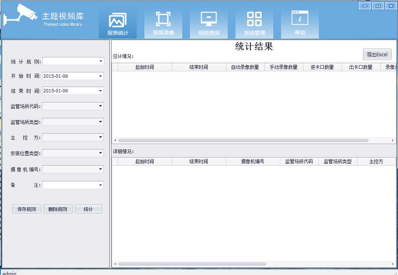Expand the 监管场所类型 dropdown

(x=100, y=122)
